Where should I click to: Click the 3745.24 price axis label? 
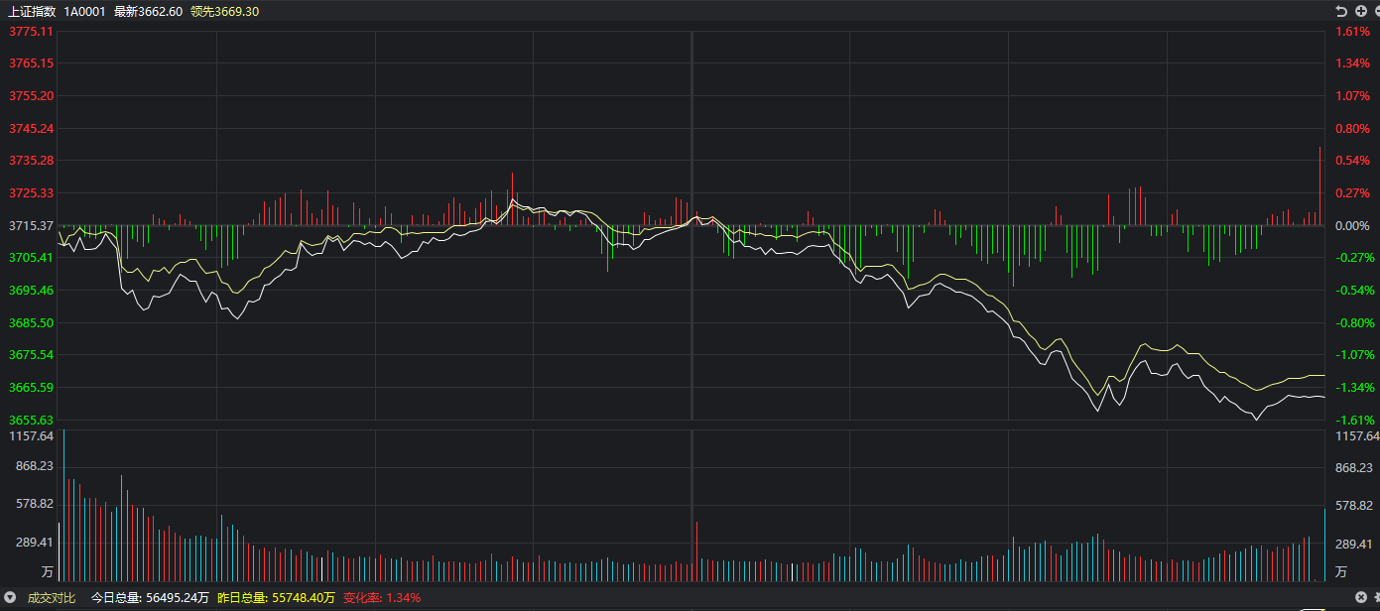(x=31, y=129)
